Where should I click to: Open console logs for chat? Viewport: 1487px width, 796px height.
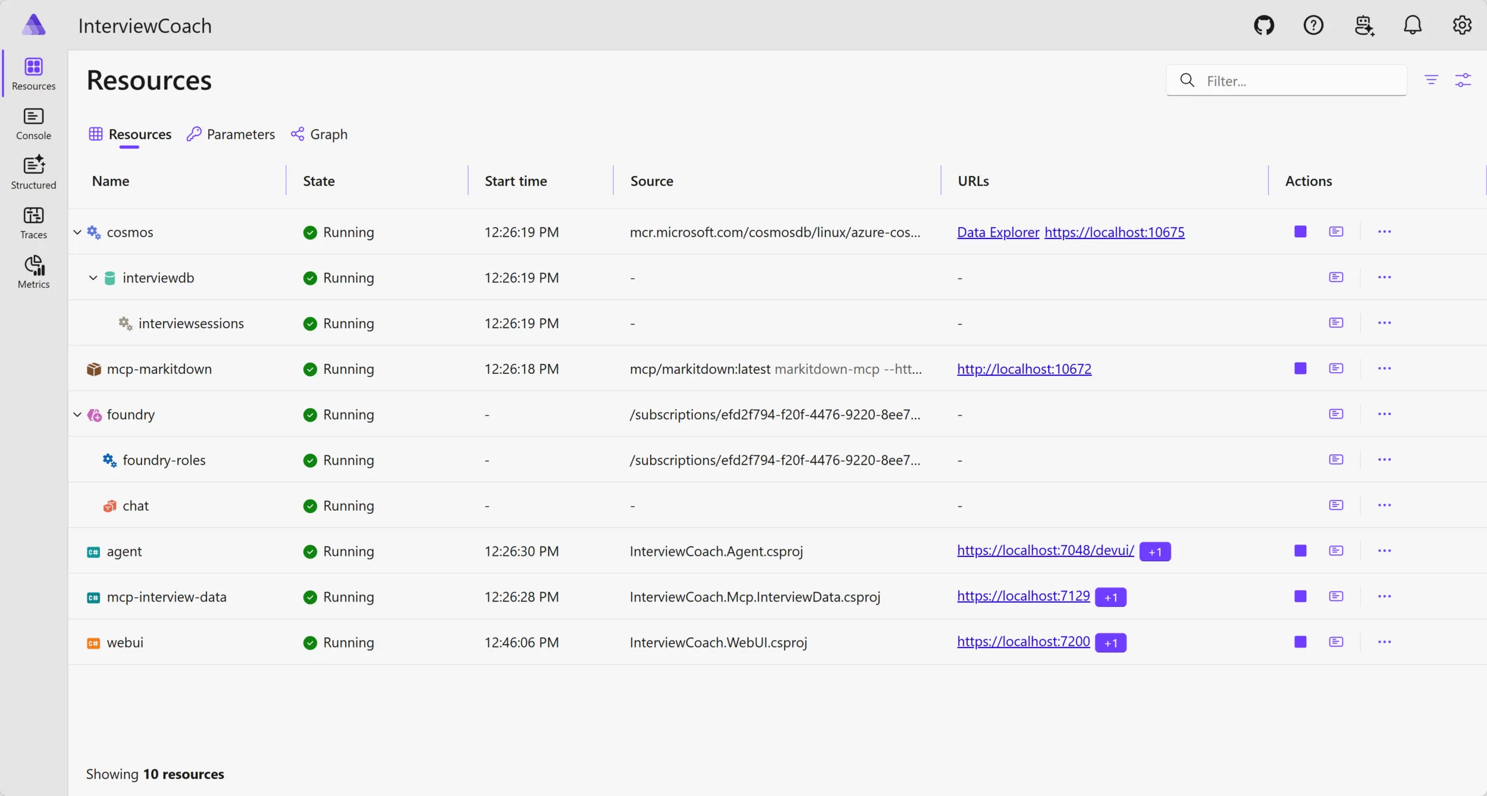(x=1336, y=505)
